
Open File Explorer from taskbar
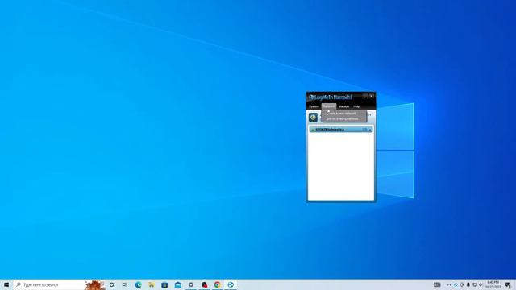[x=152, y=284]
